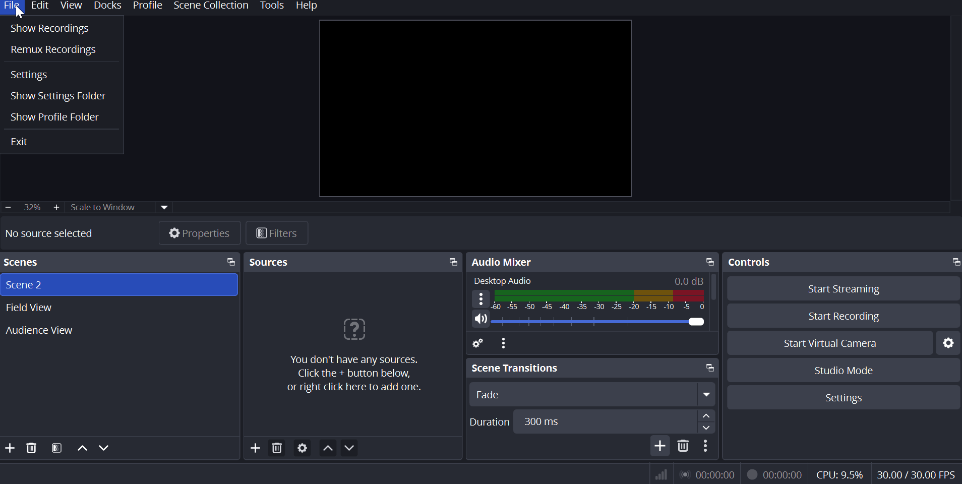Expand the Scale to Window dropdown
962x484 pixels.
tap(164, 208)
